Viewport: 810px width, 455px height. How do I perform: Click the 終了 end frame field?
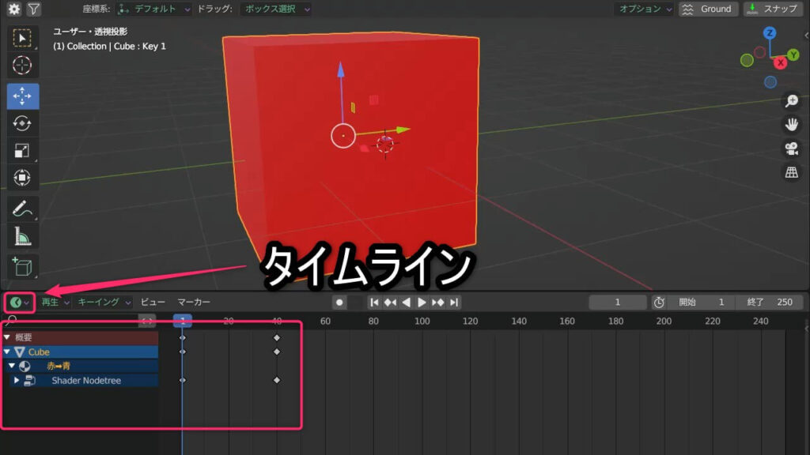(770, 303)
